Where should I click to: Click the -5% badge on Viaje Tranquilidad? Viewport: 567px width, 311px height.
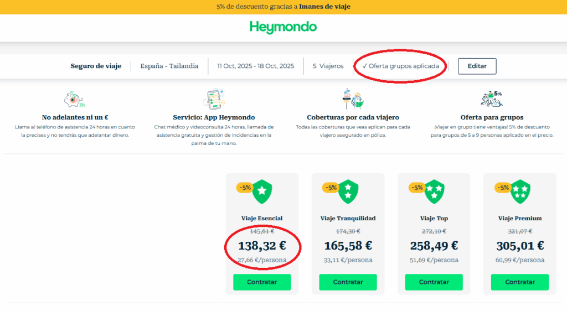coord(331,188)
